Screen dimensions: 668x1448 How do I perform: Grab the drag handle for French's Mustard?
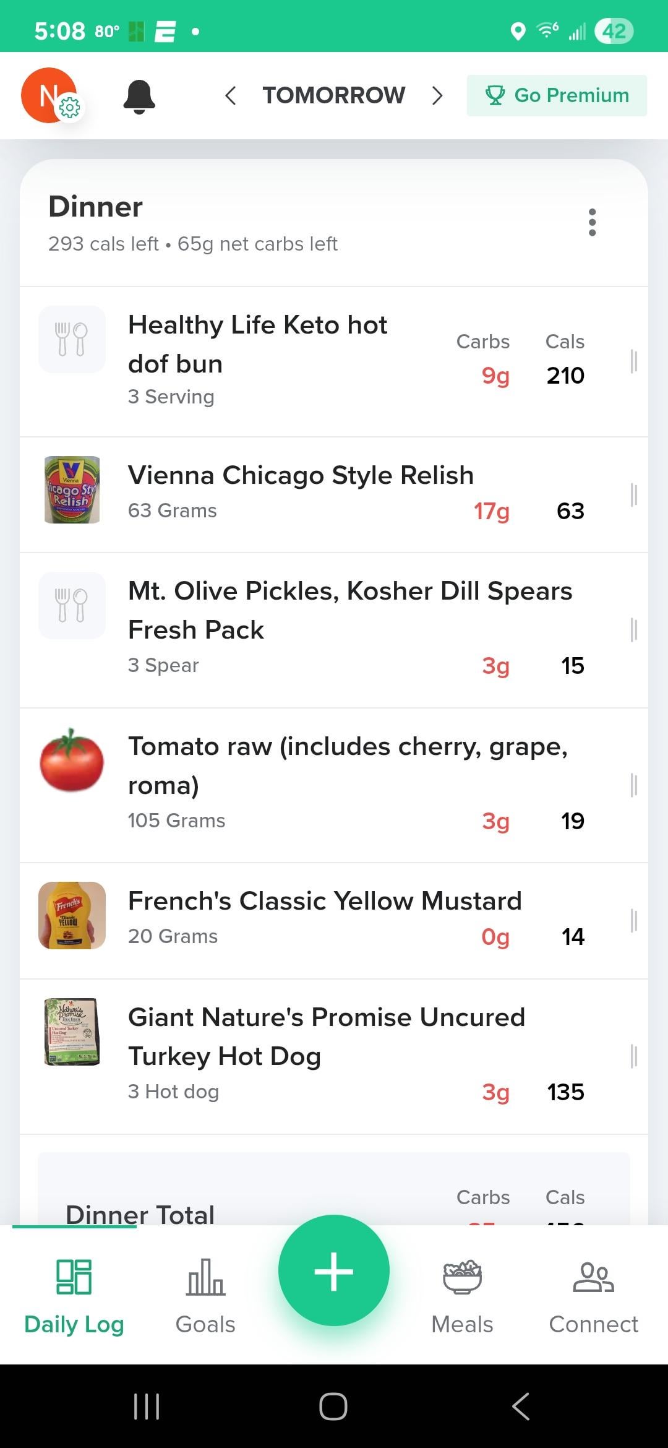(633, 921)
